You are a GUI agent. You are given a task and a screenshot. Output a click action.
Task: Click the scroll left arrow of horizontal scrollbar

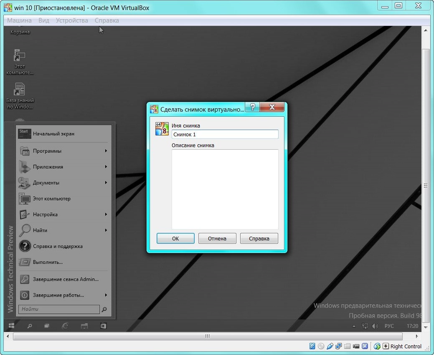8,336
